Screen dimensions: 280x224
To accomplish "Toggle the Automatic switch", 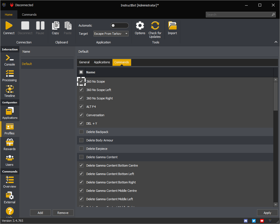I will [120, 25].
